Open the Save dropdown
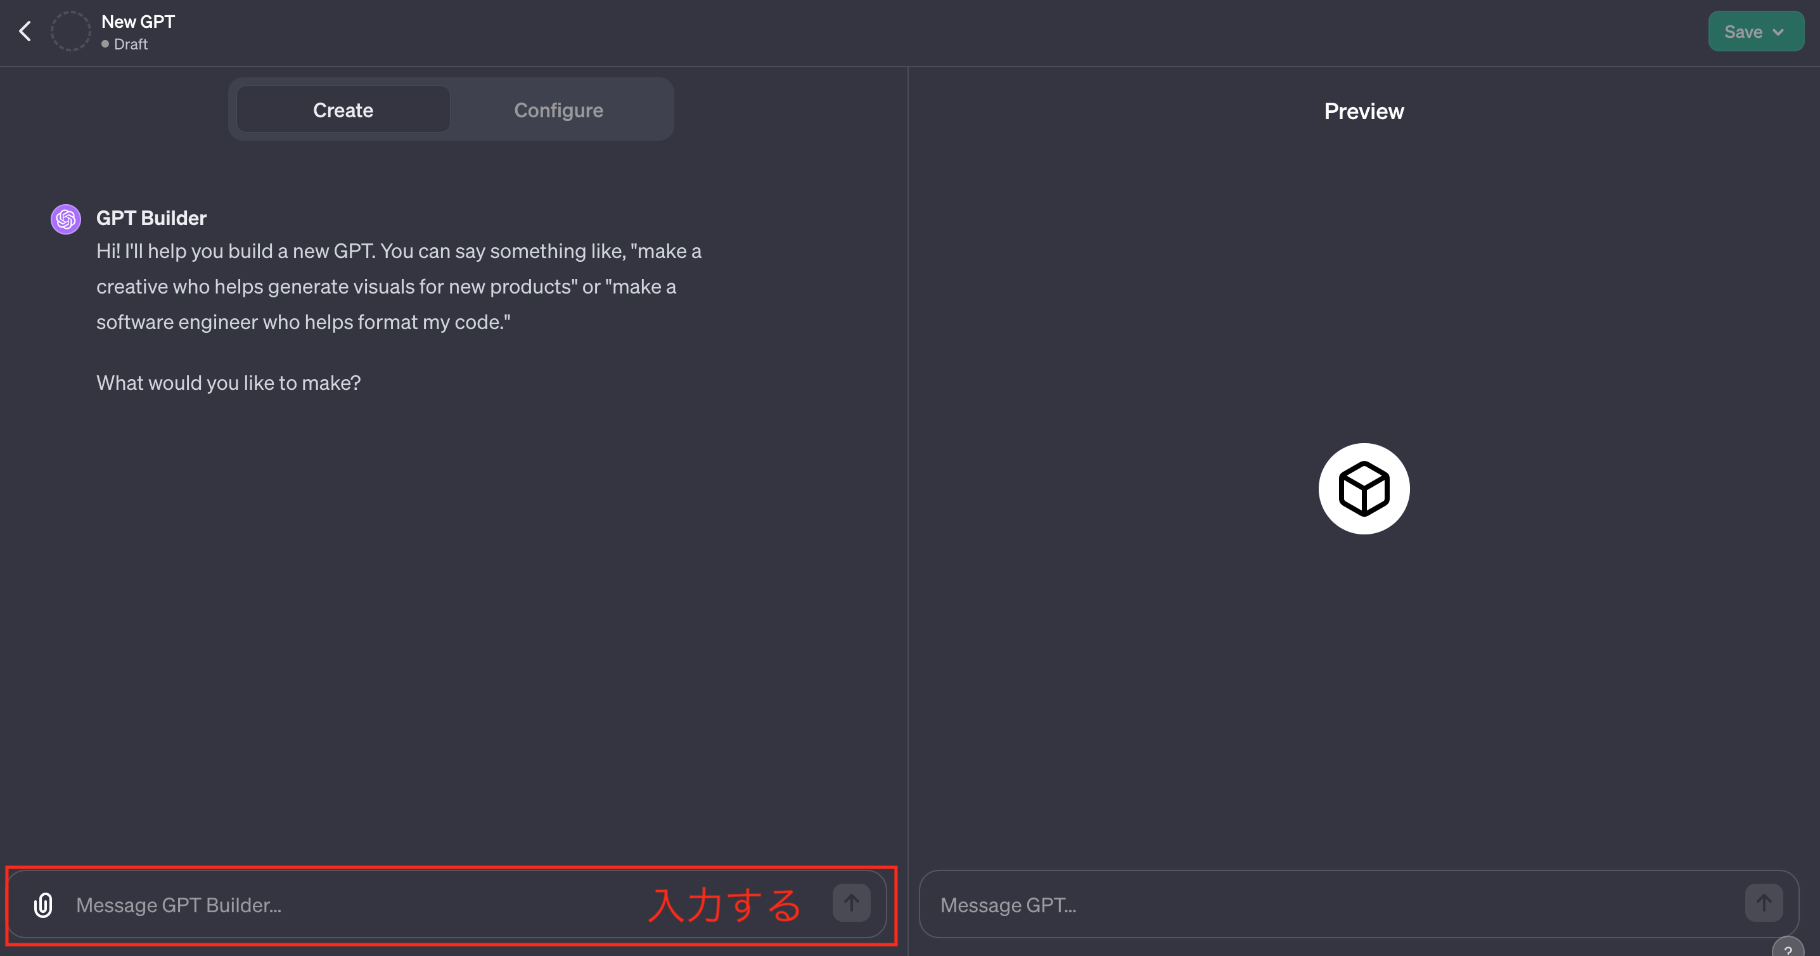The image size is (1820, 956). (x=1756, y=31)
